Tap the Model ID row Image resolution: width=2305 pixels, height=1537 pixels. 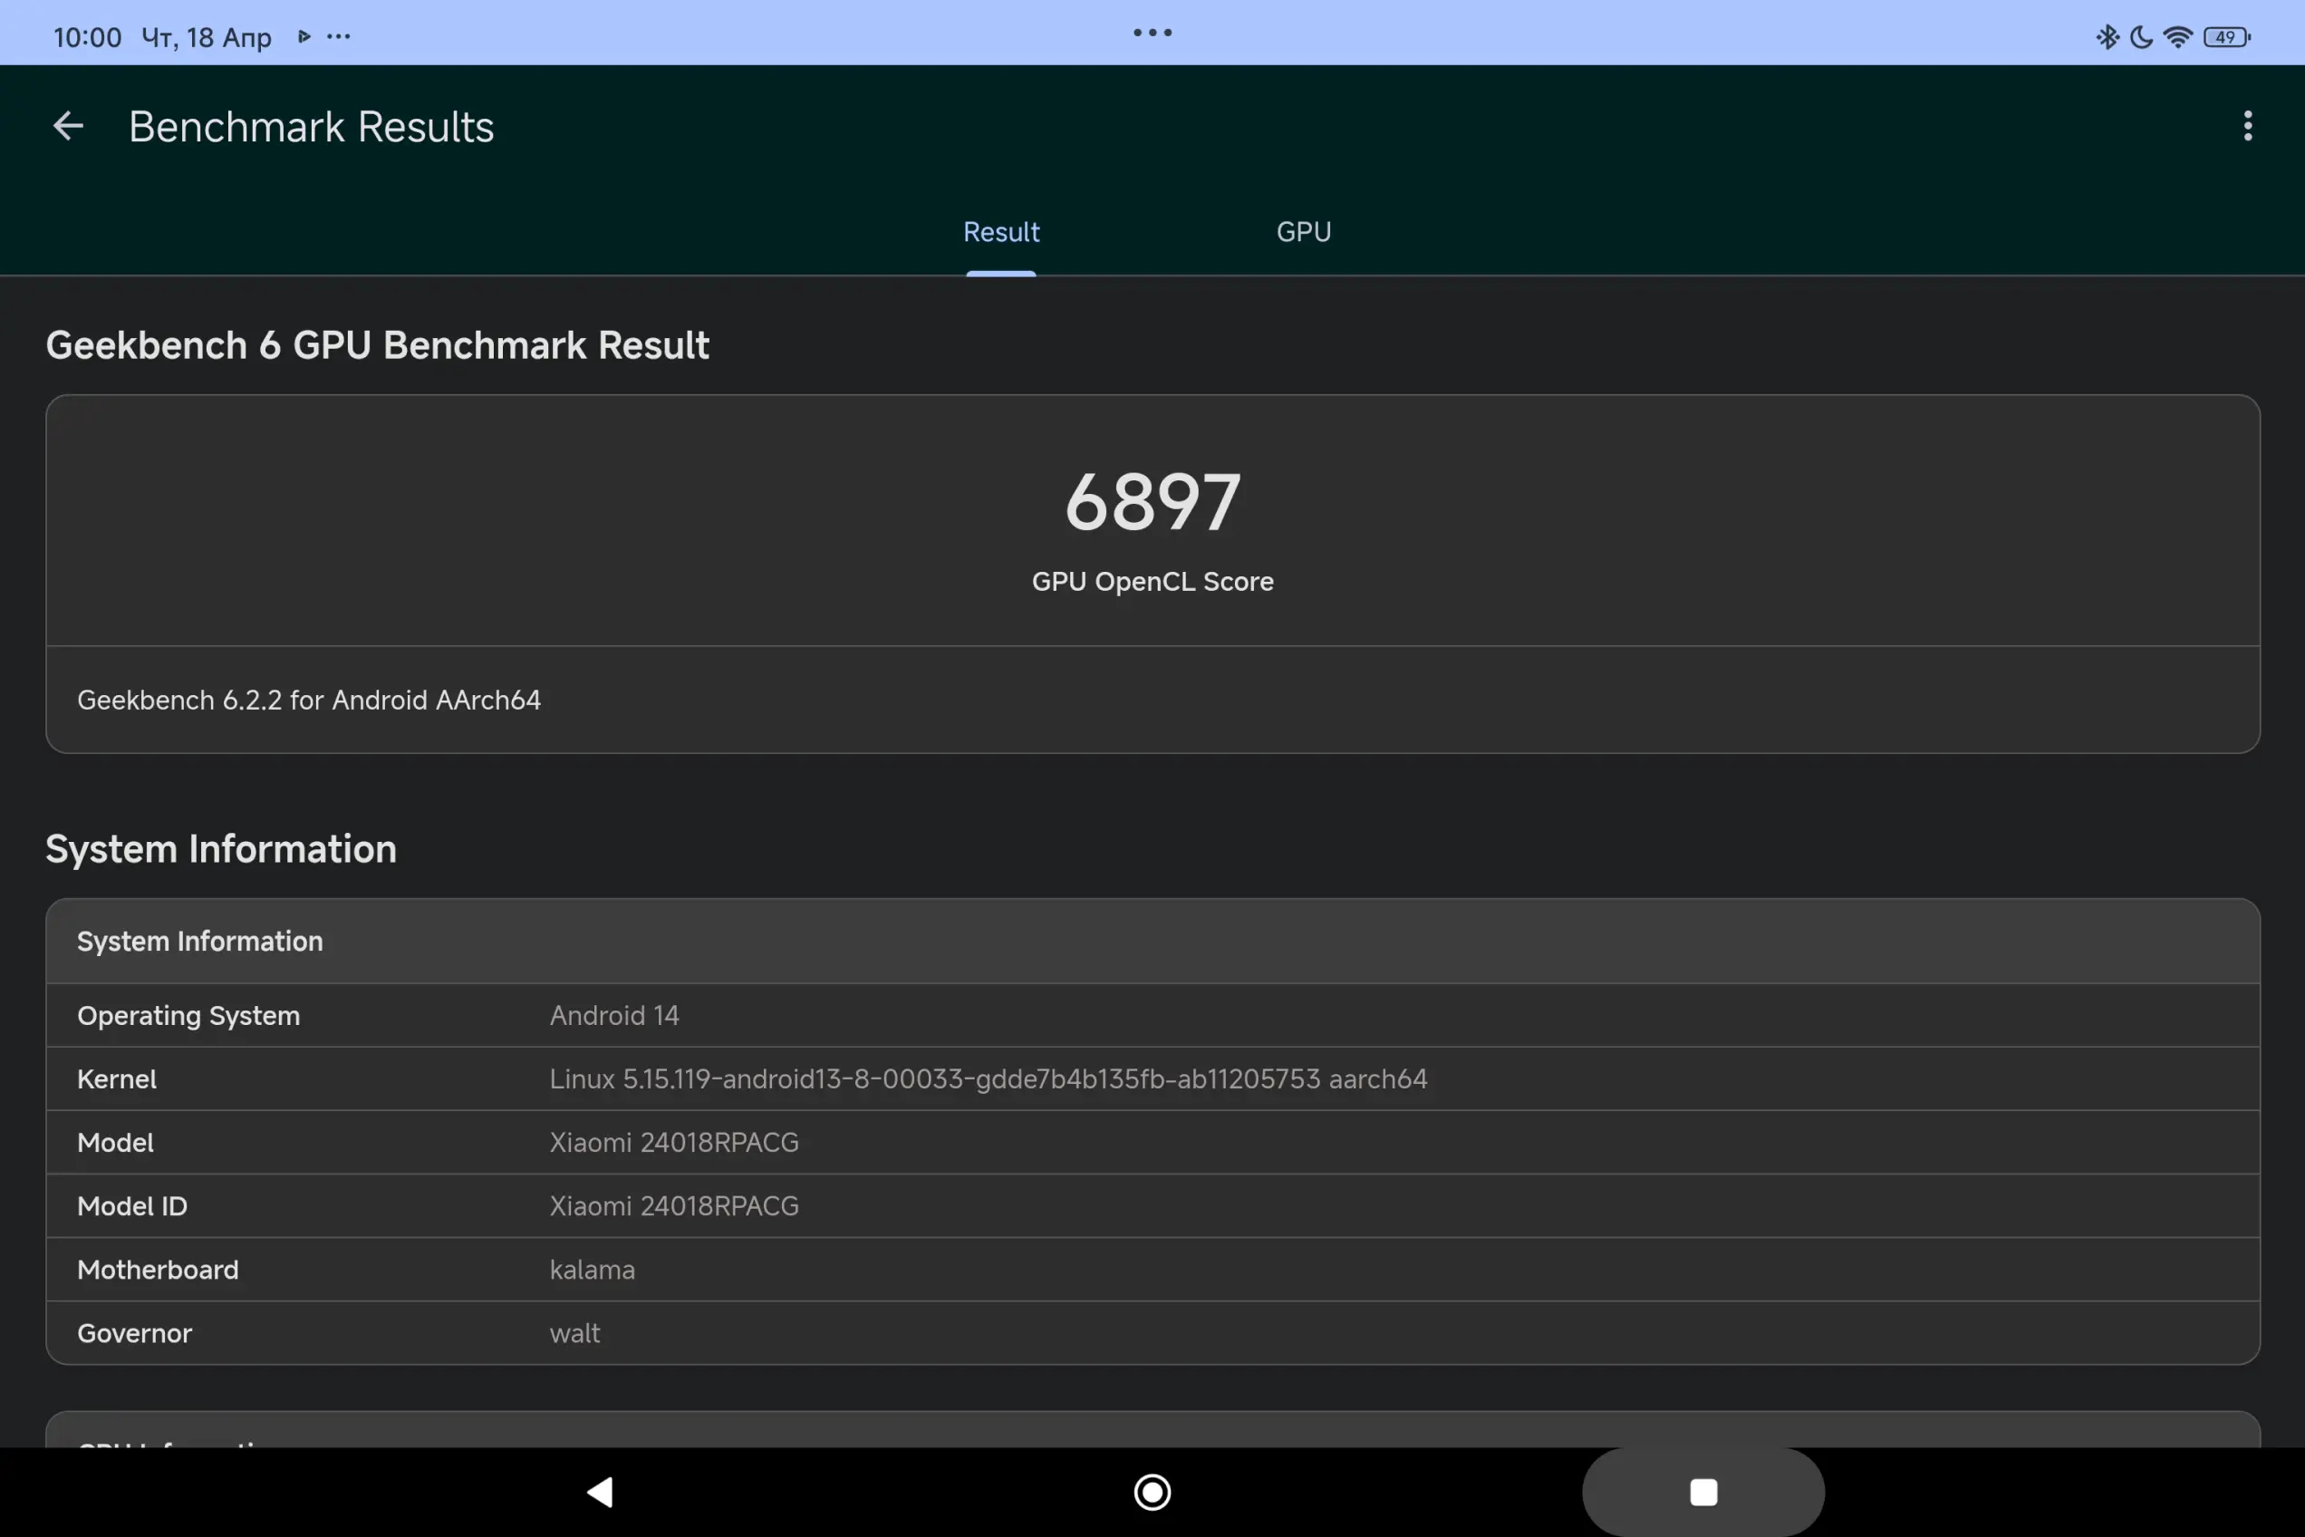[x=673, y=1205]
